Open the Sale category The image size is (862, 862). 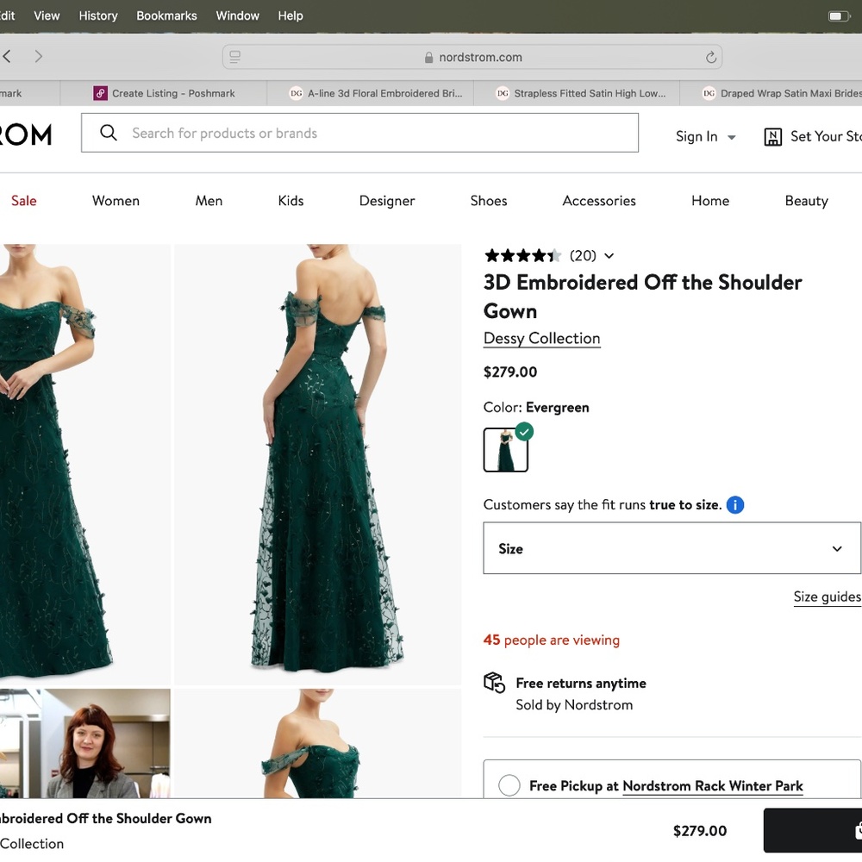point(23,201)
